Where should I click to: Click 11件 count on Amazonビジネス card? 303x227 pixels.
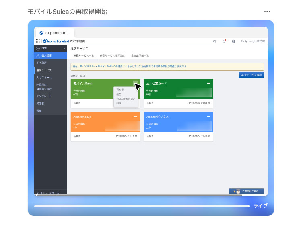(148, 127)
